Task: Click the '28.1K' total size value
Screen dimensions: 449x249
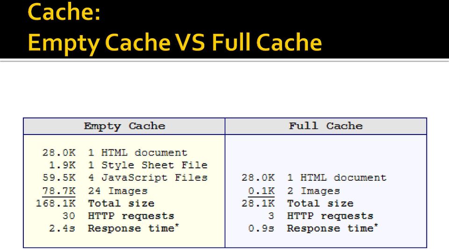Action: click(258, 203)
